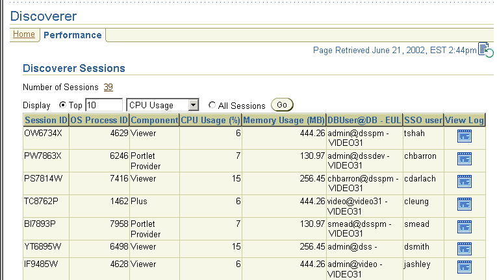
Task: Click SSO user cdarlach
Action: 420,178
